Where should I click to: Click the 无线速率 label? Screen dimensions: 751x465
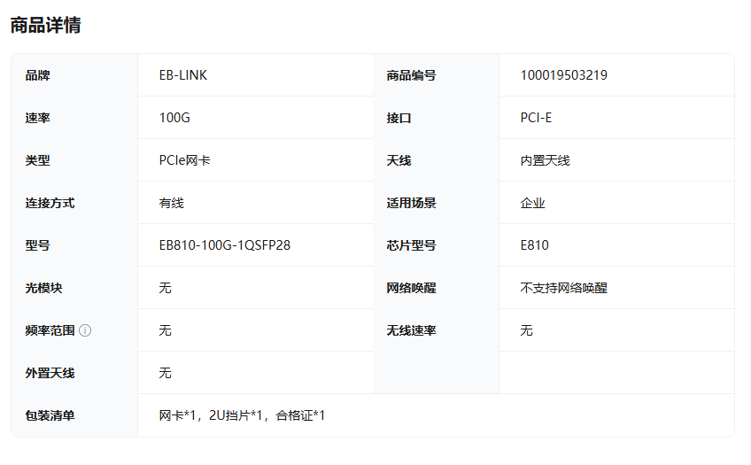[411, 331]
